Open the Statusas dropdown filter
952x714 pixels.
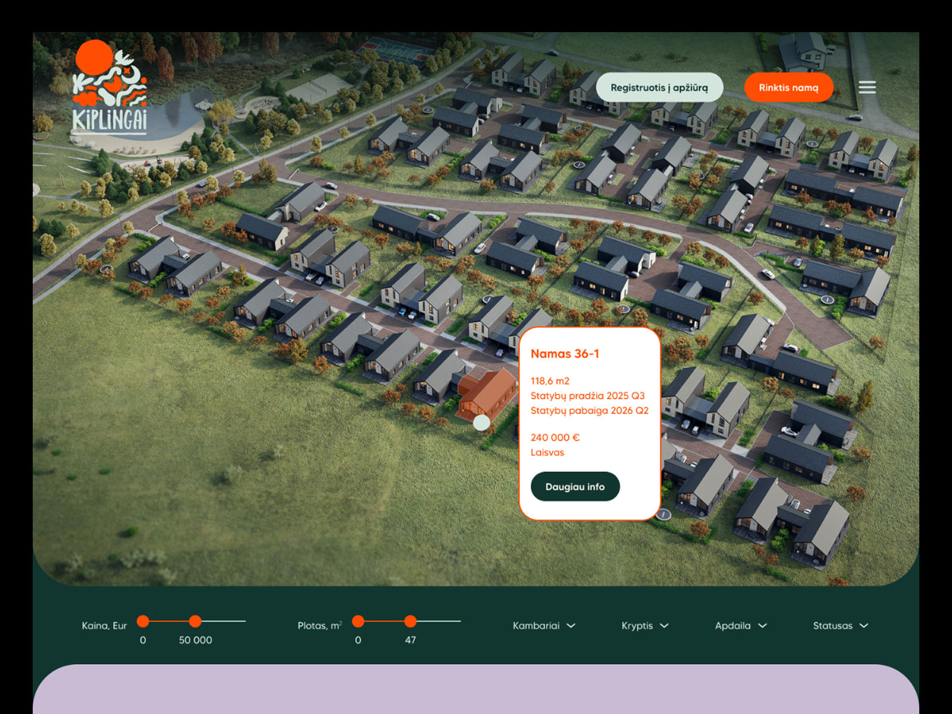click(841, 626)
